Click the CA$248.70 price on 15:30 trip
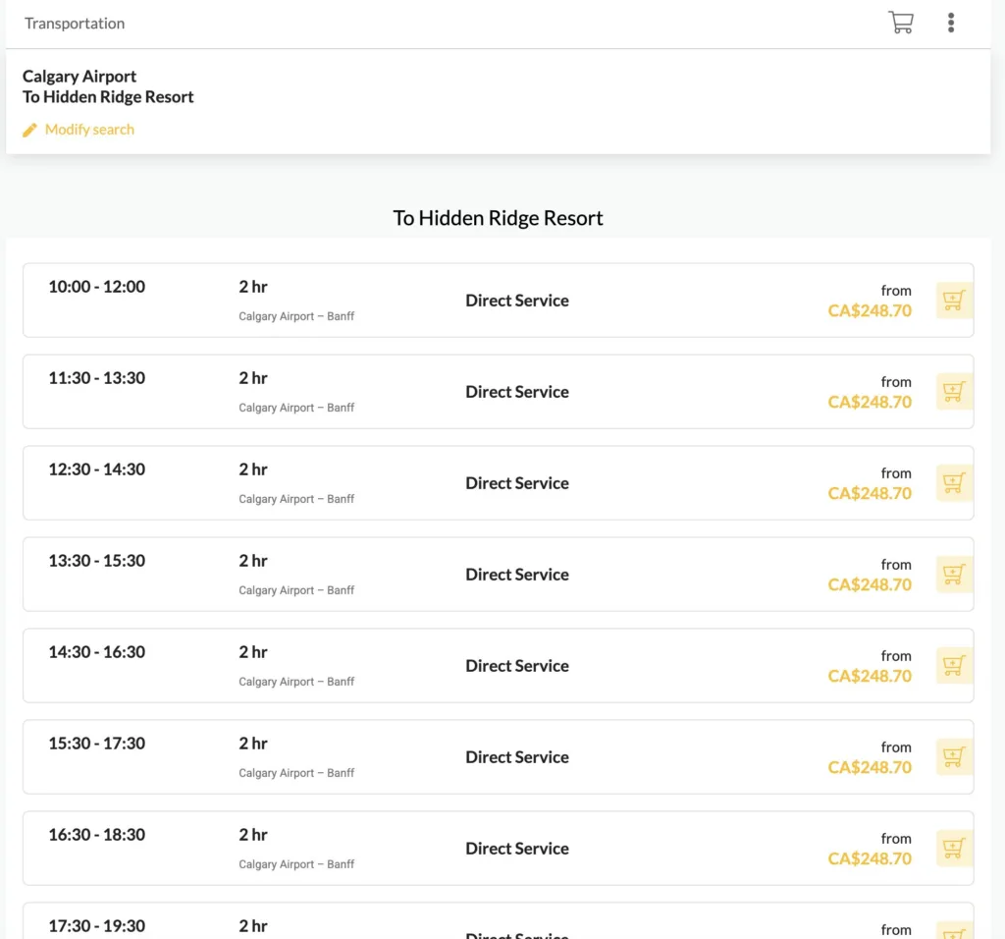1005x939 pixels. [870, 767]
